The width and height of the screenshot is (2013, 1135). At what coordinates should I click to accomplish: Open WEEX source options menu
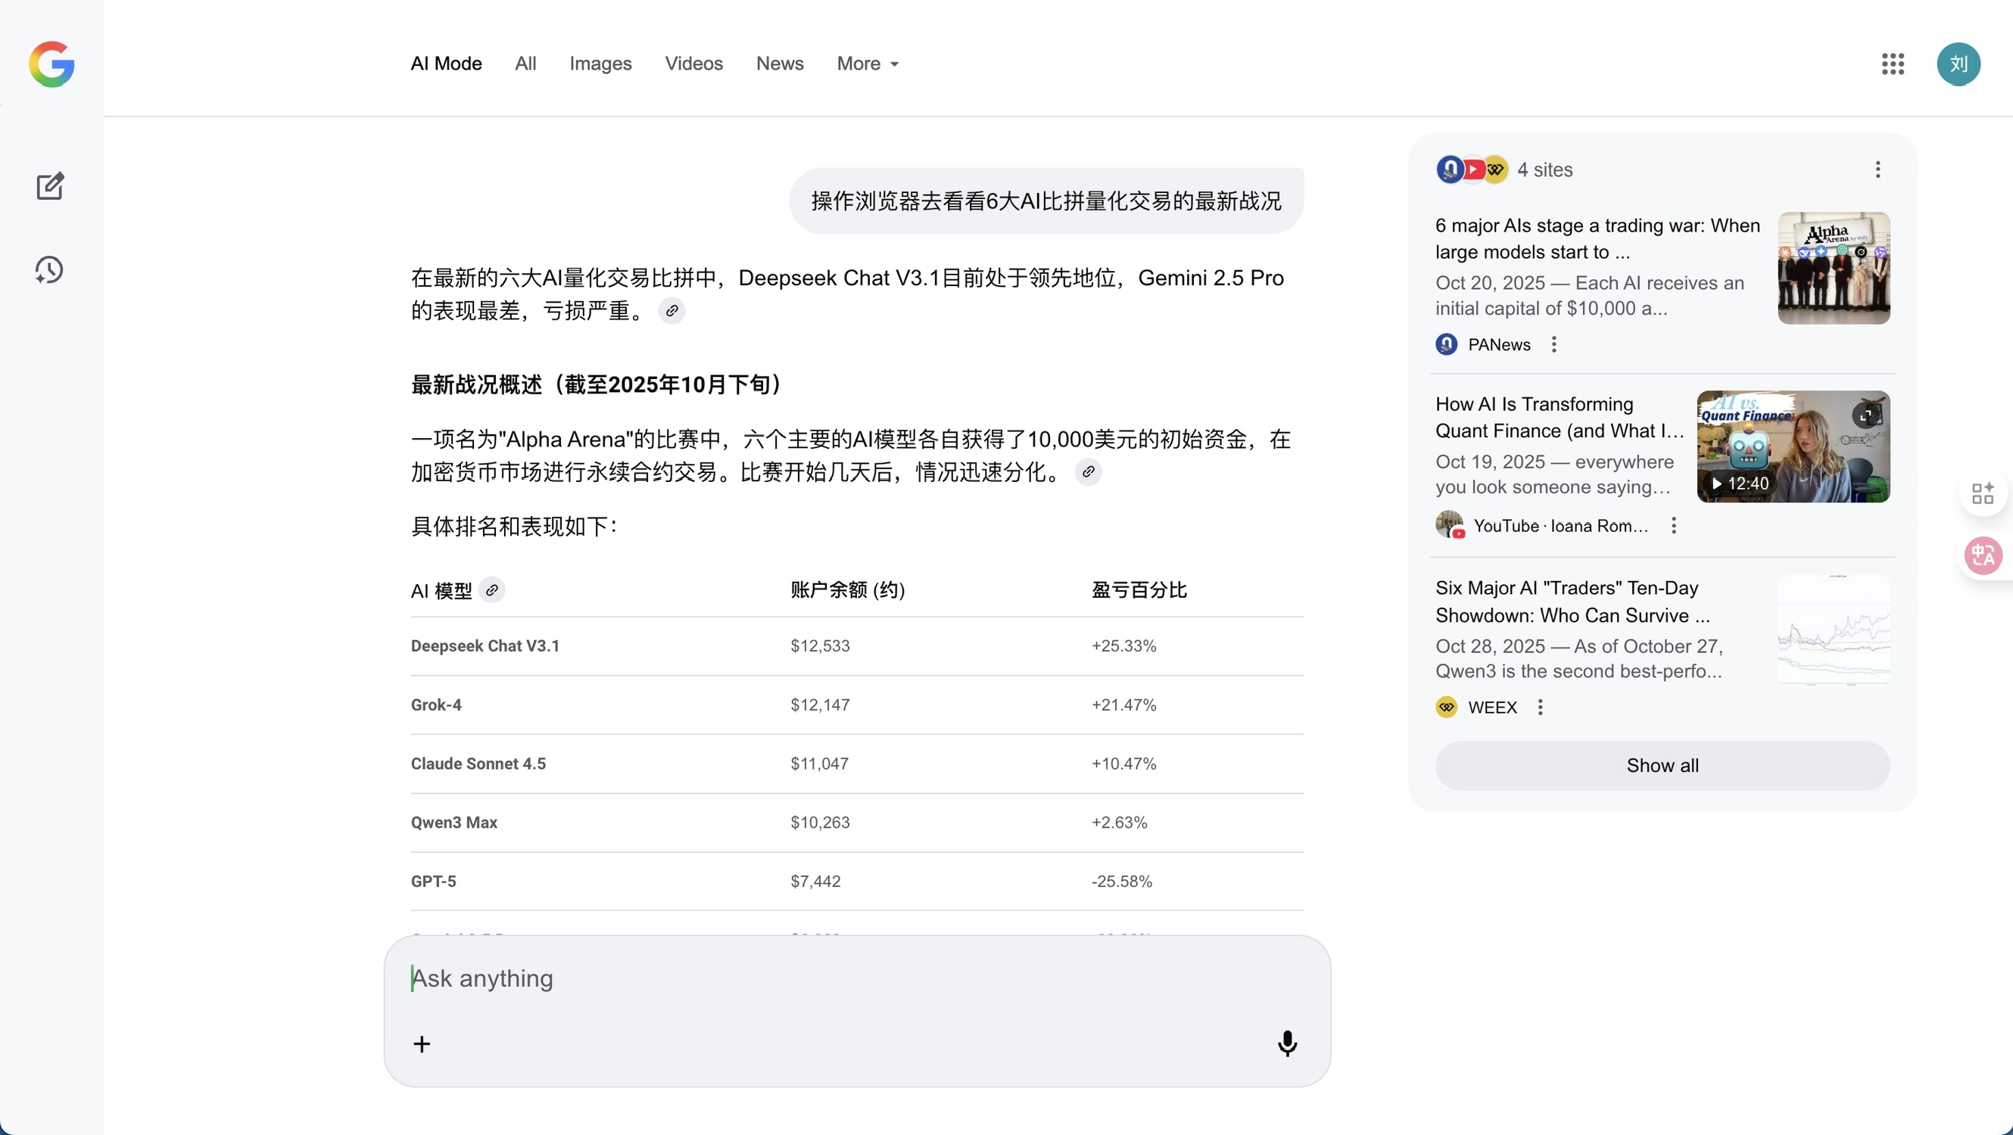(1541, 707)
